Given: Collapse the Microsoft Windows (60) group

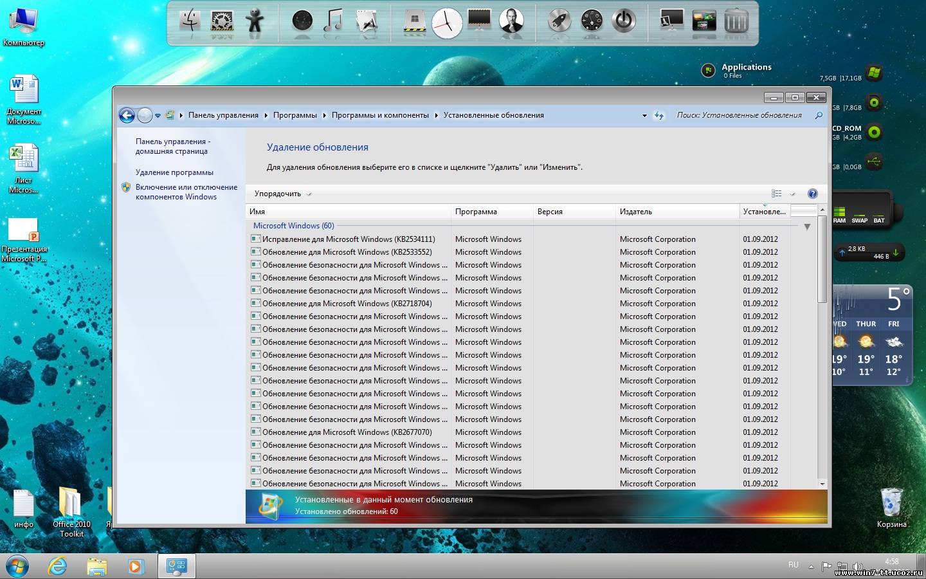Looking at the screenshot, I should [x=807, y=226].
